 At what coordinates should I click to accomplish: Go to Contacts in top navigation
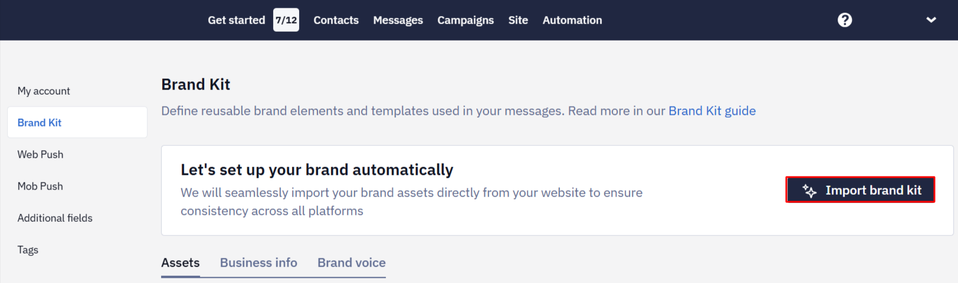[336, 20]
